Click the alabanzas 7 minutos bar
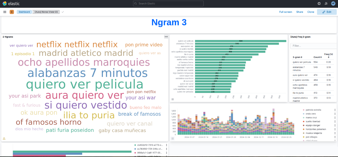The width and height of the screenshot is (338, 157). pyautogui.click(x=237, y=44)
